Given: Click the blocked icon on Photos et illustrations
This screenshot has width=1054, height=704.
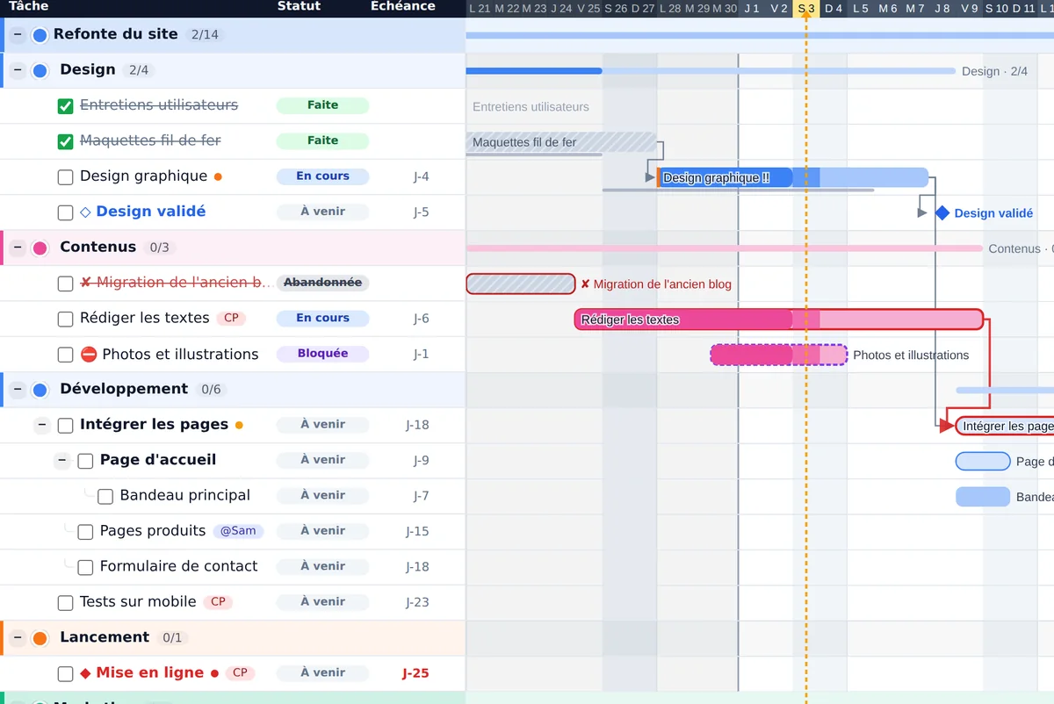Looking at the screenshot, I should point(88,355).
